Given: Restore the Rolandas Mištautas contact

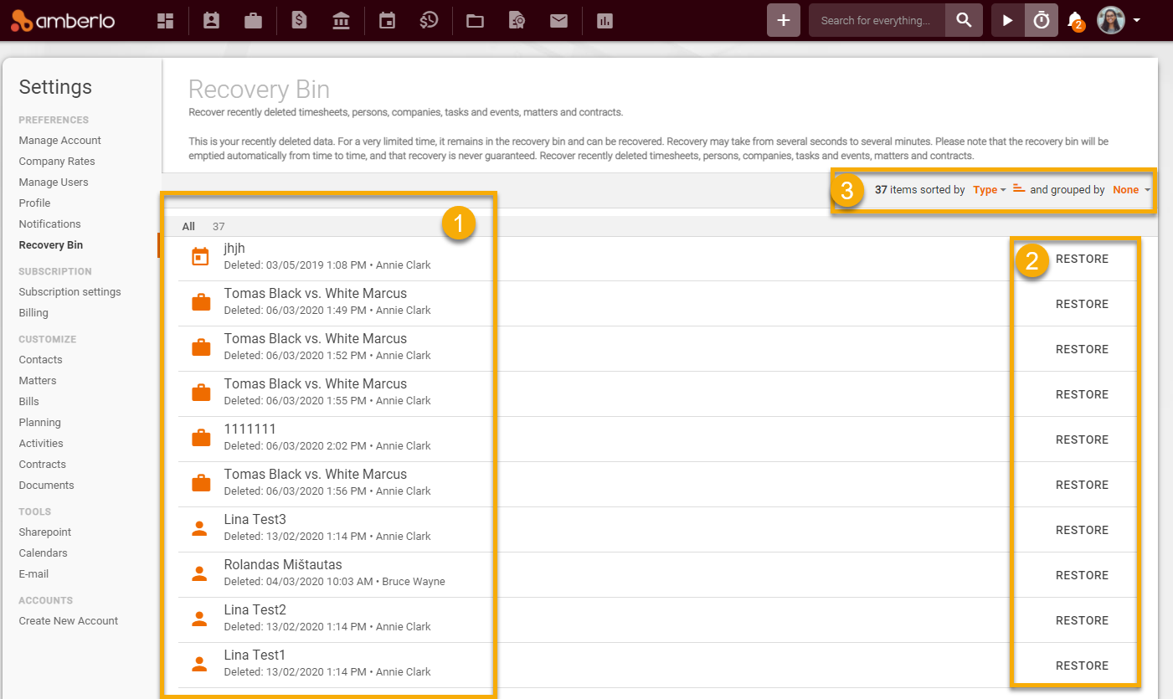Looking at the screenshot, I should pos(1082,575).
